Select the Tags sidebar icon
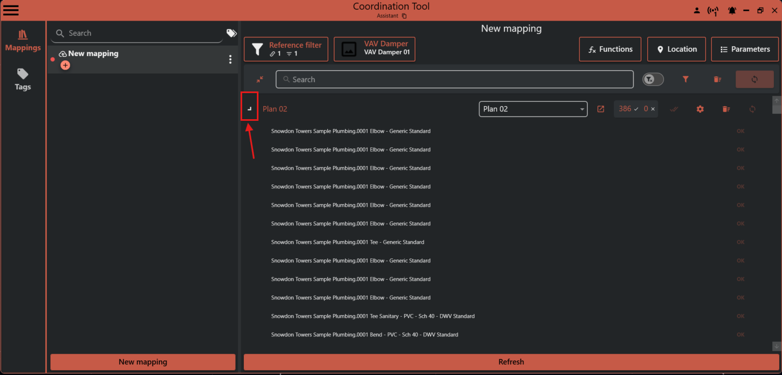Viewport: 782px width, 375px height. [x=22, y=79]
